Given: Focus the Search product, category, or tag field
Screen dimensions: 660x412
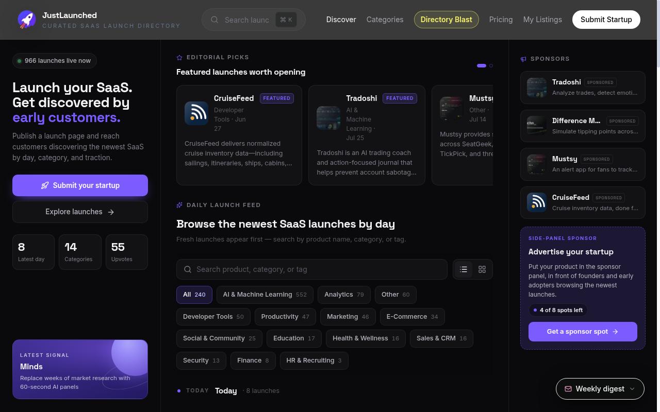Looking at the screenshot, I should [x=312, y=269].
